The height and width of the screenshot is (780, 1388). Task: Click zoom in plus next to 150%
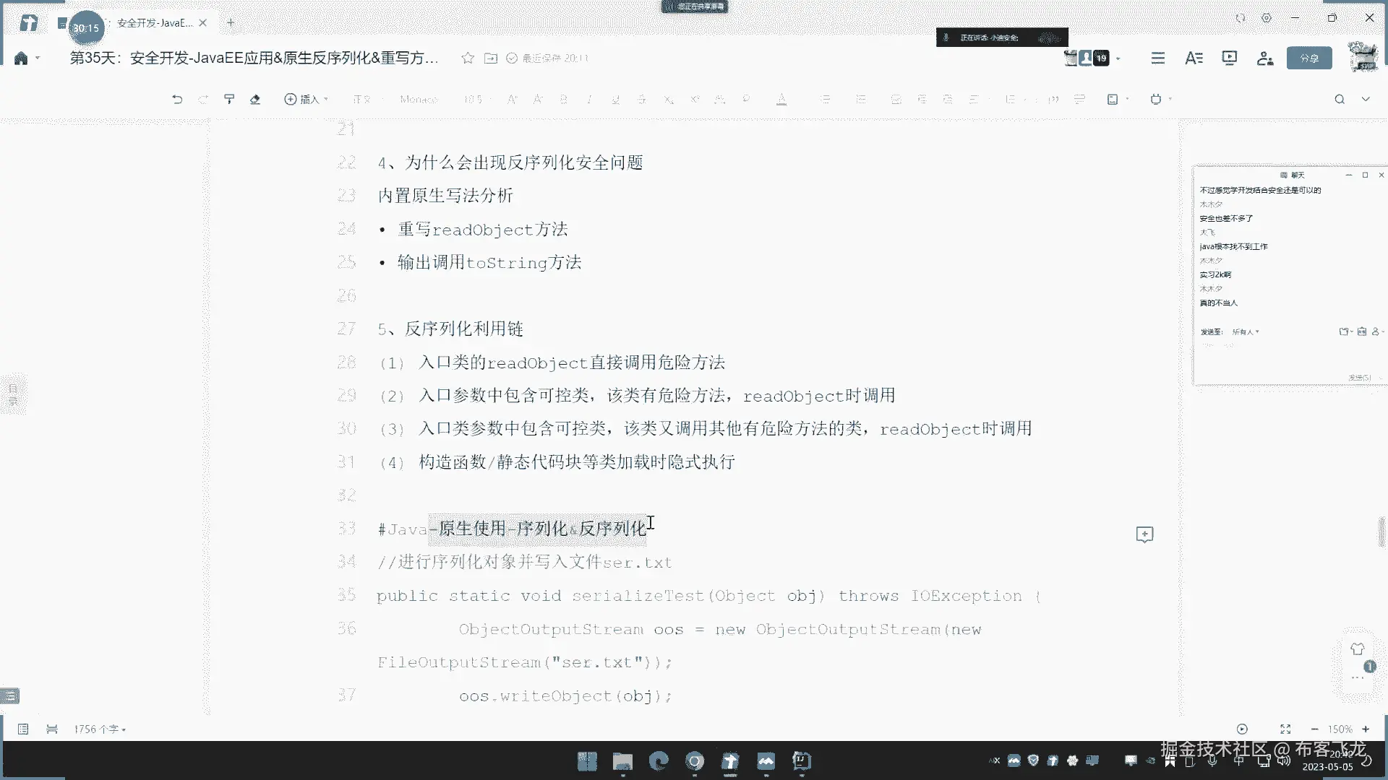pyautogui.click(x=1366, y=729)
